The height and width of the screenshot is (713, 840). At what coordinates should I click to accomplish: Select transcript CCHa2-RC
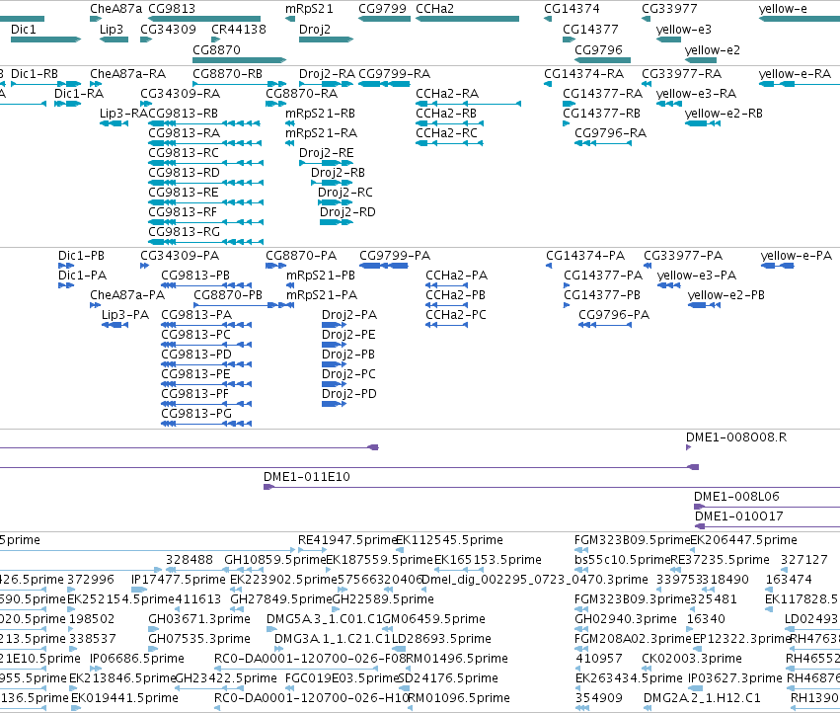pyautogui.click(x=446, y=133)
